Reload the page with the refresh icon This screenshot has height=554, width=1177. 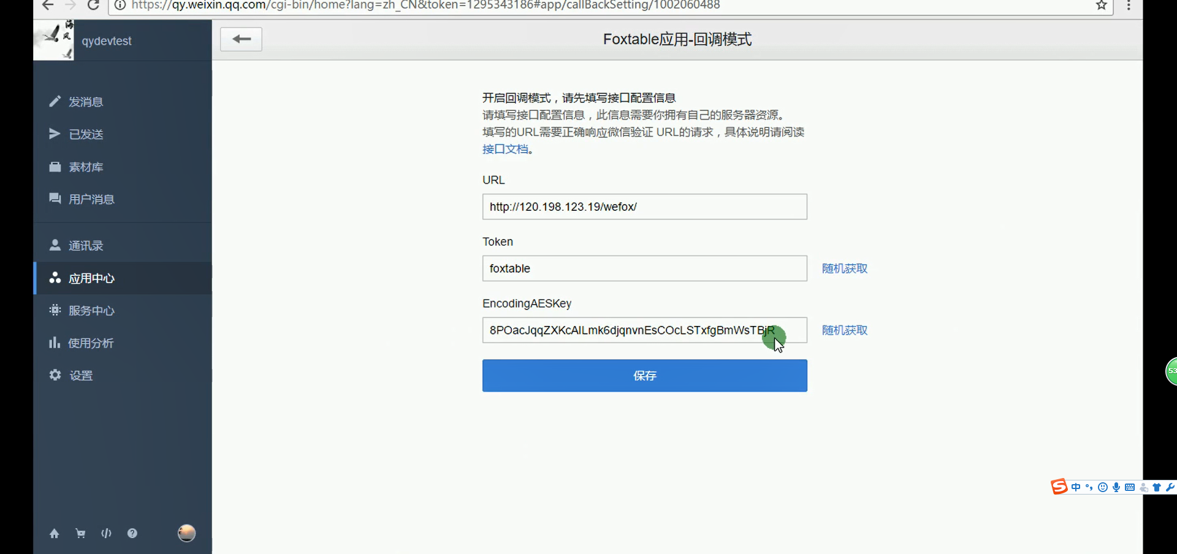click(x=93, y=5)
